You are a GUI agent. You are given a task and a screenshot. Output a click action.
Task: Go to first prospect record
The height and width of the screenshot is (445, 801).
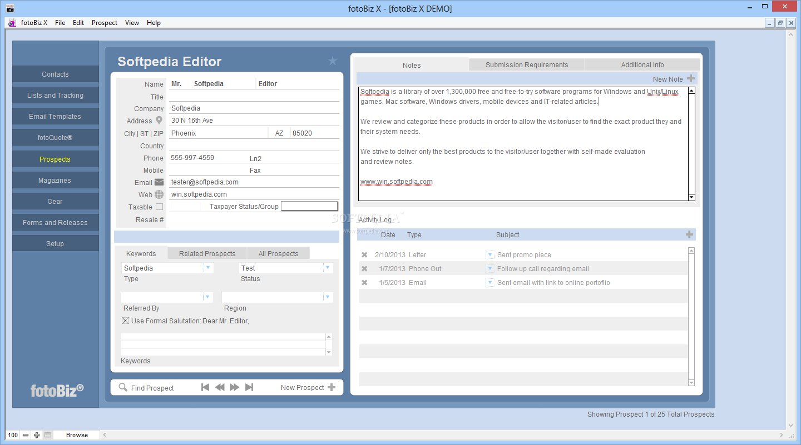(205, 387)
